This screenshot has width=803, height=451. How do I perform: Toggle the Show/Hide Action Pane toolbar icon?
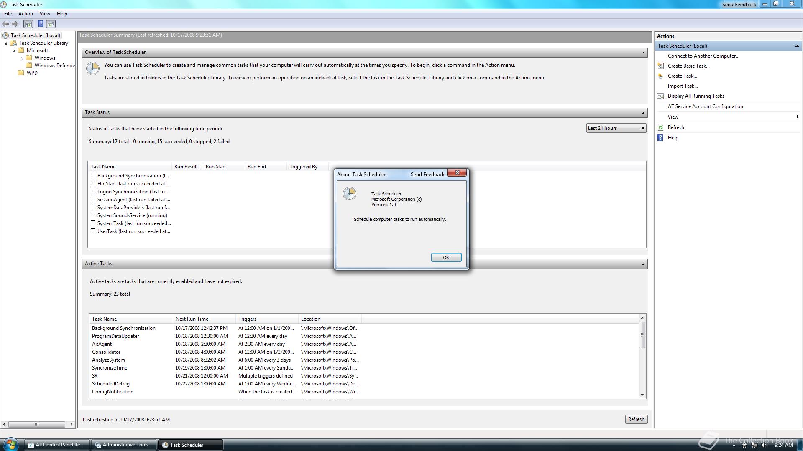(51, 24)
